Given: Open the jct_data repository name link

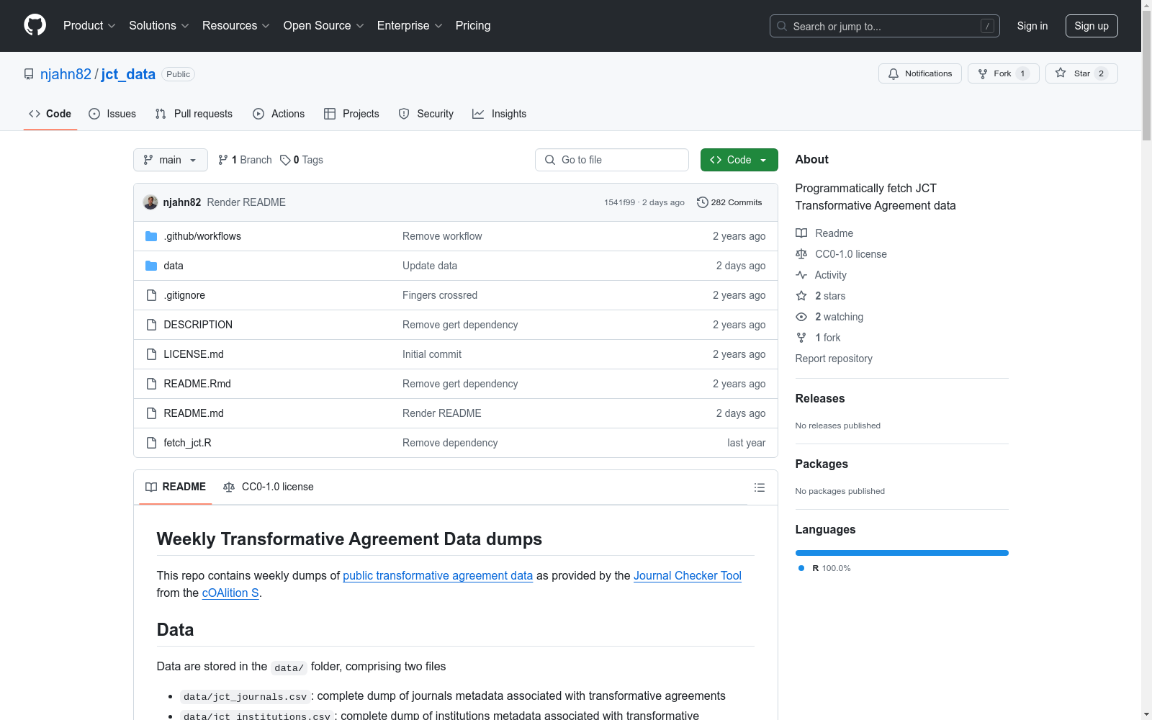Looking at the screenshot, I should [128, 74].
